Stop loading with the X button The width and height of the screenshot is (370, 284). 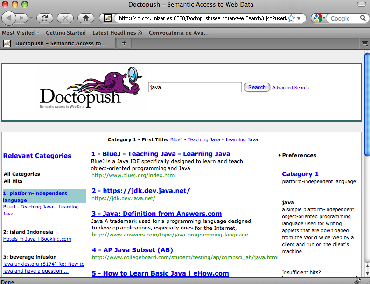(65, 18)
